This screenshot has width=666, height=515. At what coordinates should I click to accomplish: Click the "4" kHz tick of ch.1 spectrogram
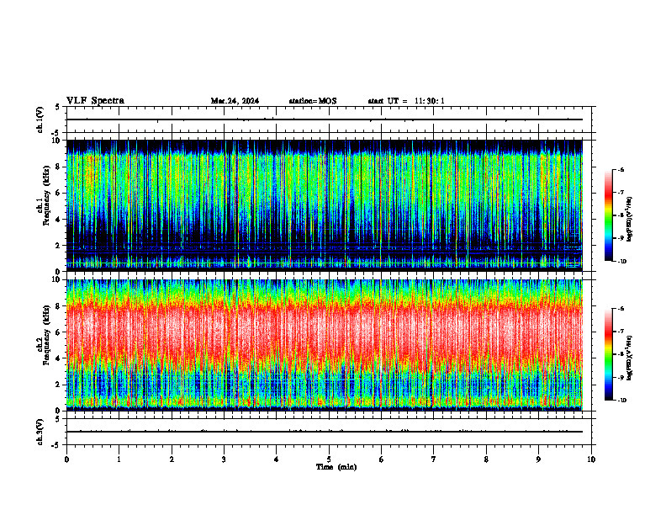point(59,220)
